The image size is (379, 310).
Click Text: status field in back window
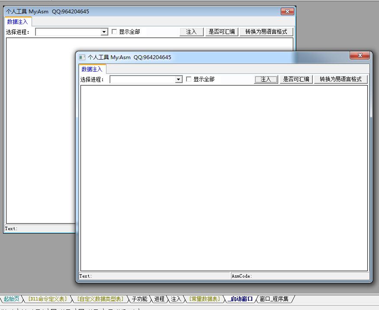40,228
